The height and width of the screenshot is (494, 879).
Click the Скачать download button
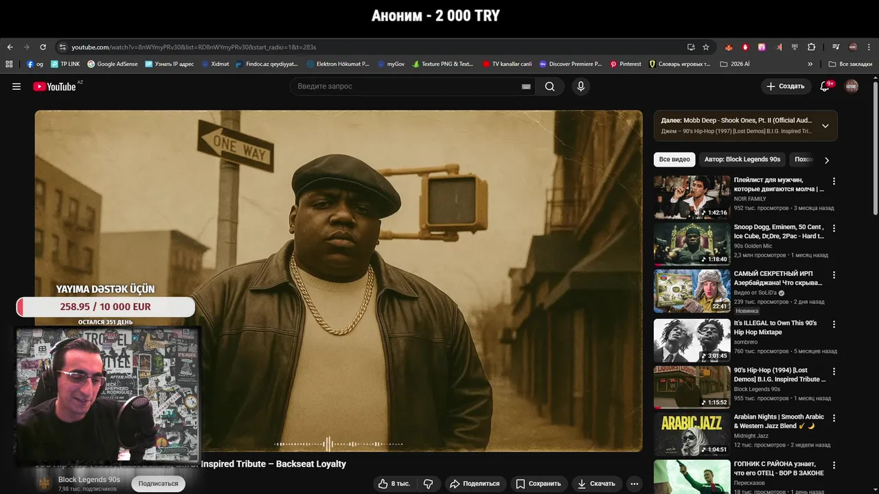596,484
